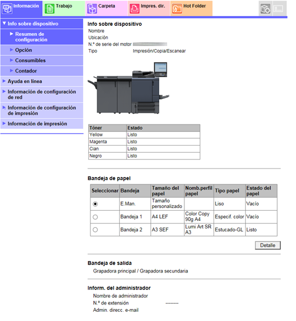Click the Color Copy 90g A4 profile cell
This screenshot has height=321, width=296.
[x=199, y=216]
